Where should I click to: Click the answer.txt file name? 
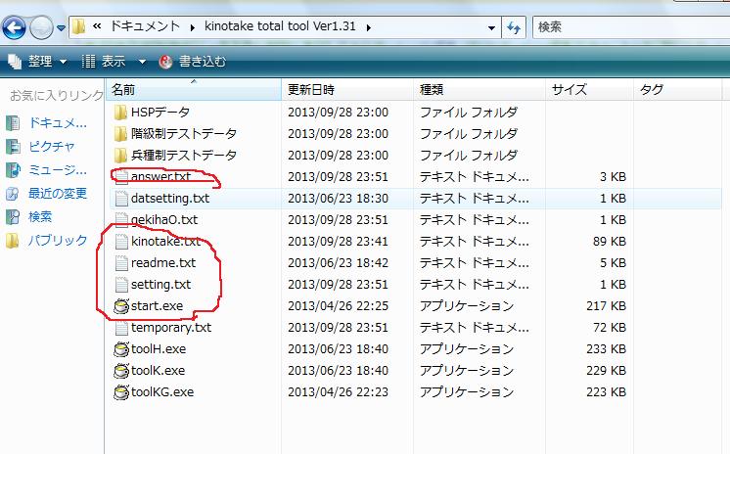click(160, 177)
